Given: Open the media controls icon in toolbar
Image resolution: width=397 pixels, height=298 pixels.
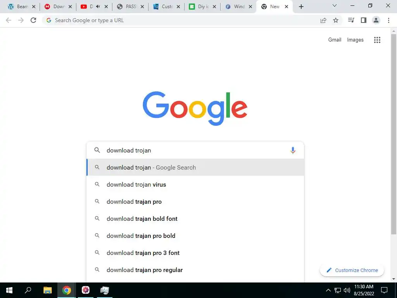Looking at the screenshot, I should (x=351, y=20).
